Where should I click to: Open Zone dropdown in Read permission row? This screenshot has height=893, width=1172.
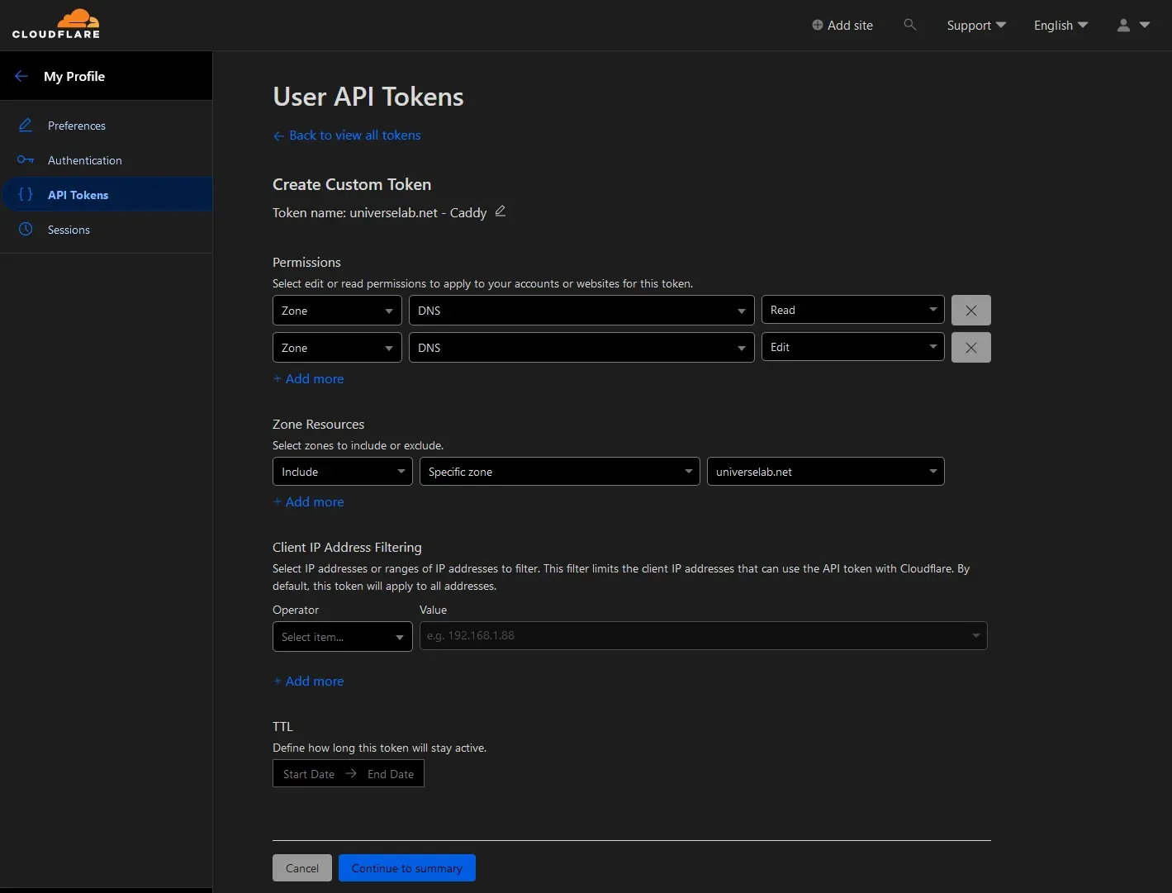pyautogui.click(x=337, y=311)
